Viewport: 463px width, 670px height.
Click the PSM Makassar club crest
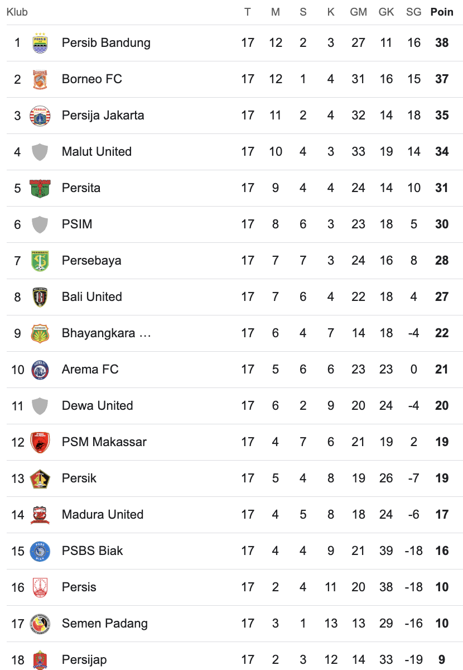click(x=40, y=442)
